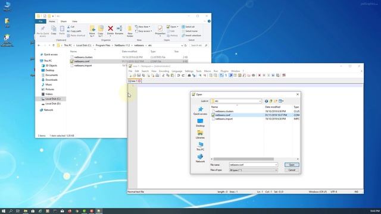Toggle Show all characters in Notepad++ toolbar
Image resolution: width=381 pixels, height=214 pixels.
click(226, 75)
